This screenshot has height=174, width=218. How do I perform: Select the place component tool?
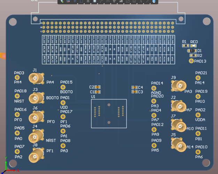[94, 2]
